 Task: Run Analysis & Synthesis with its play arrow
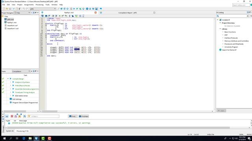click(x=13, y=82)
